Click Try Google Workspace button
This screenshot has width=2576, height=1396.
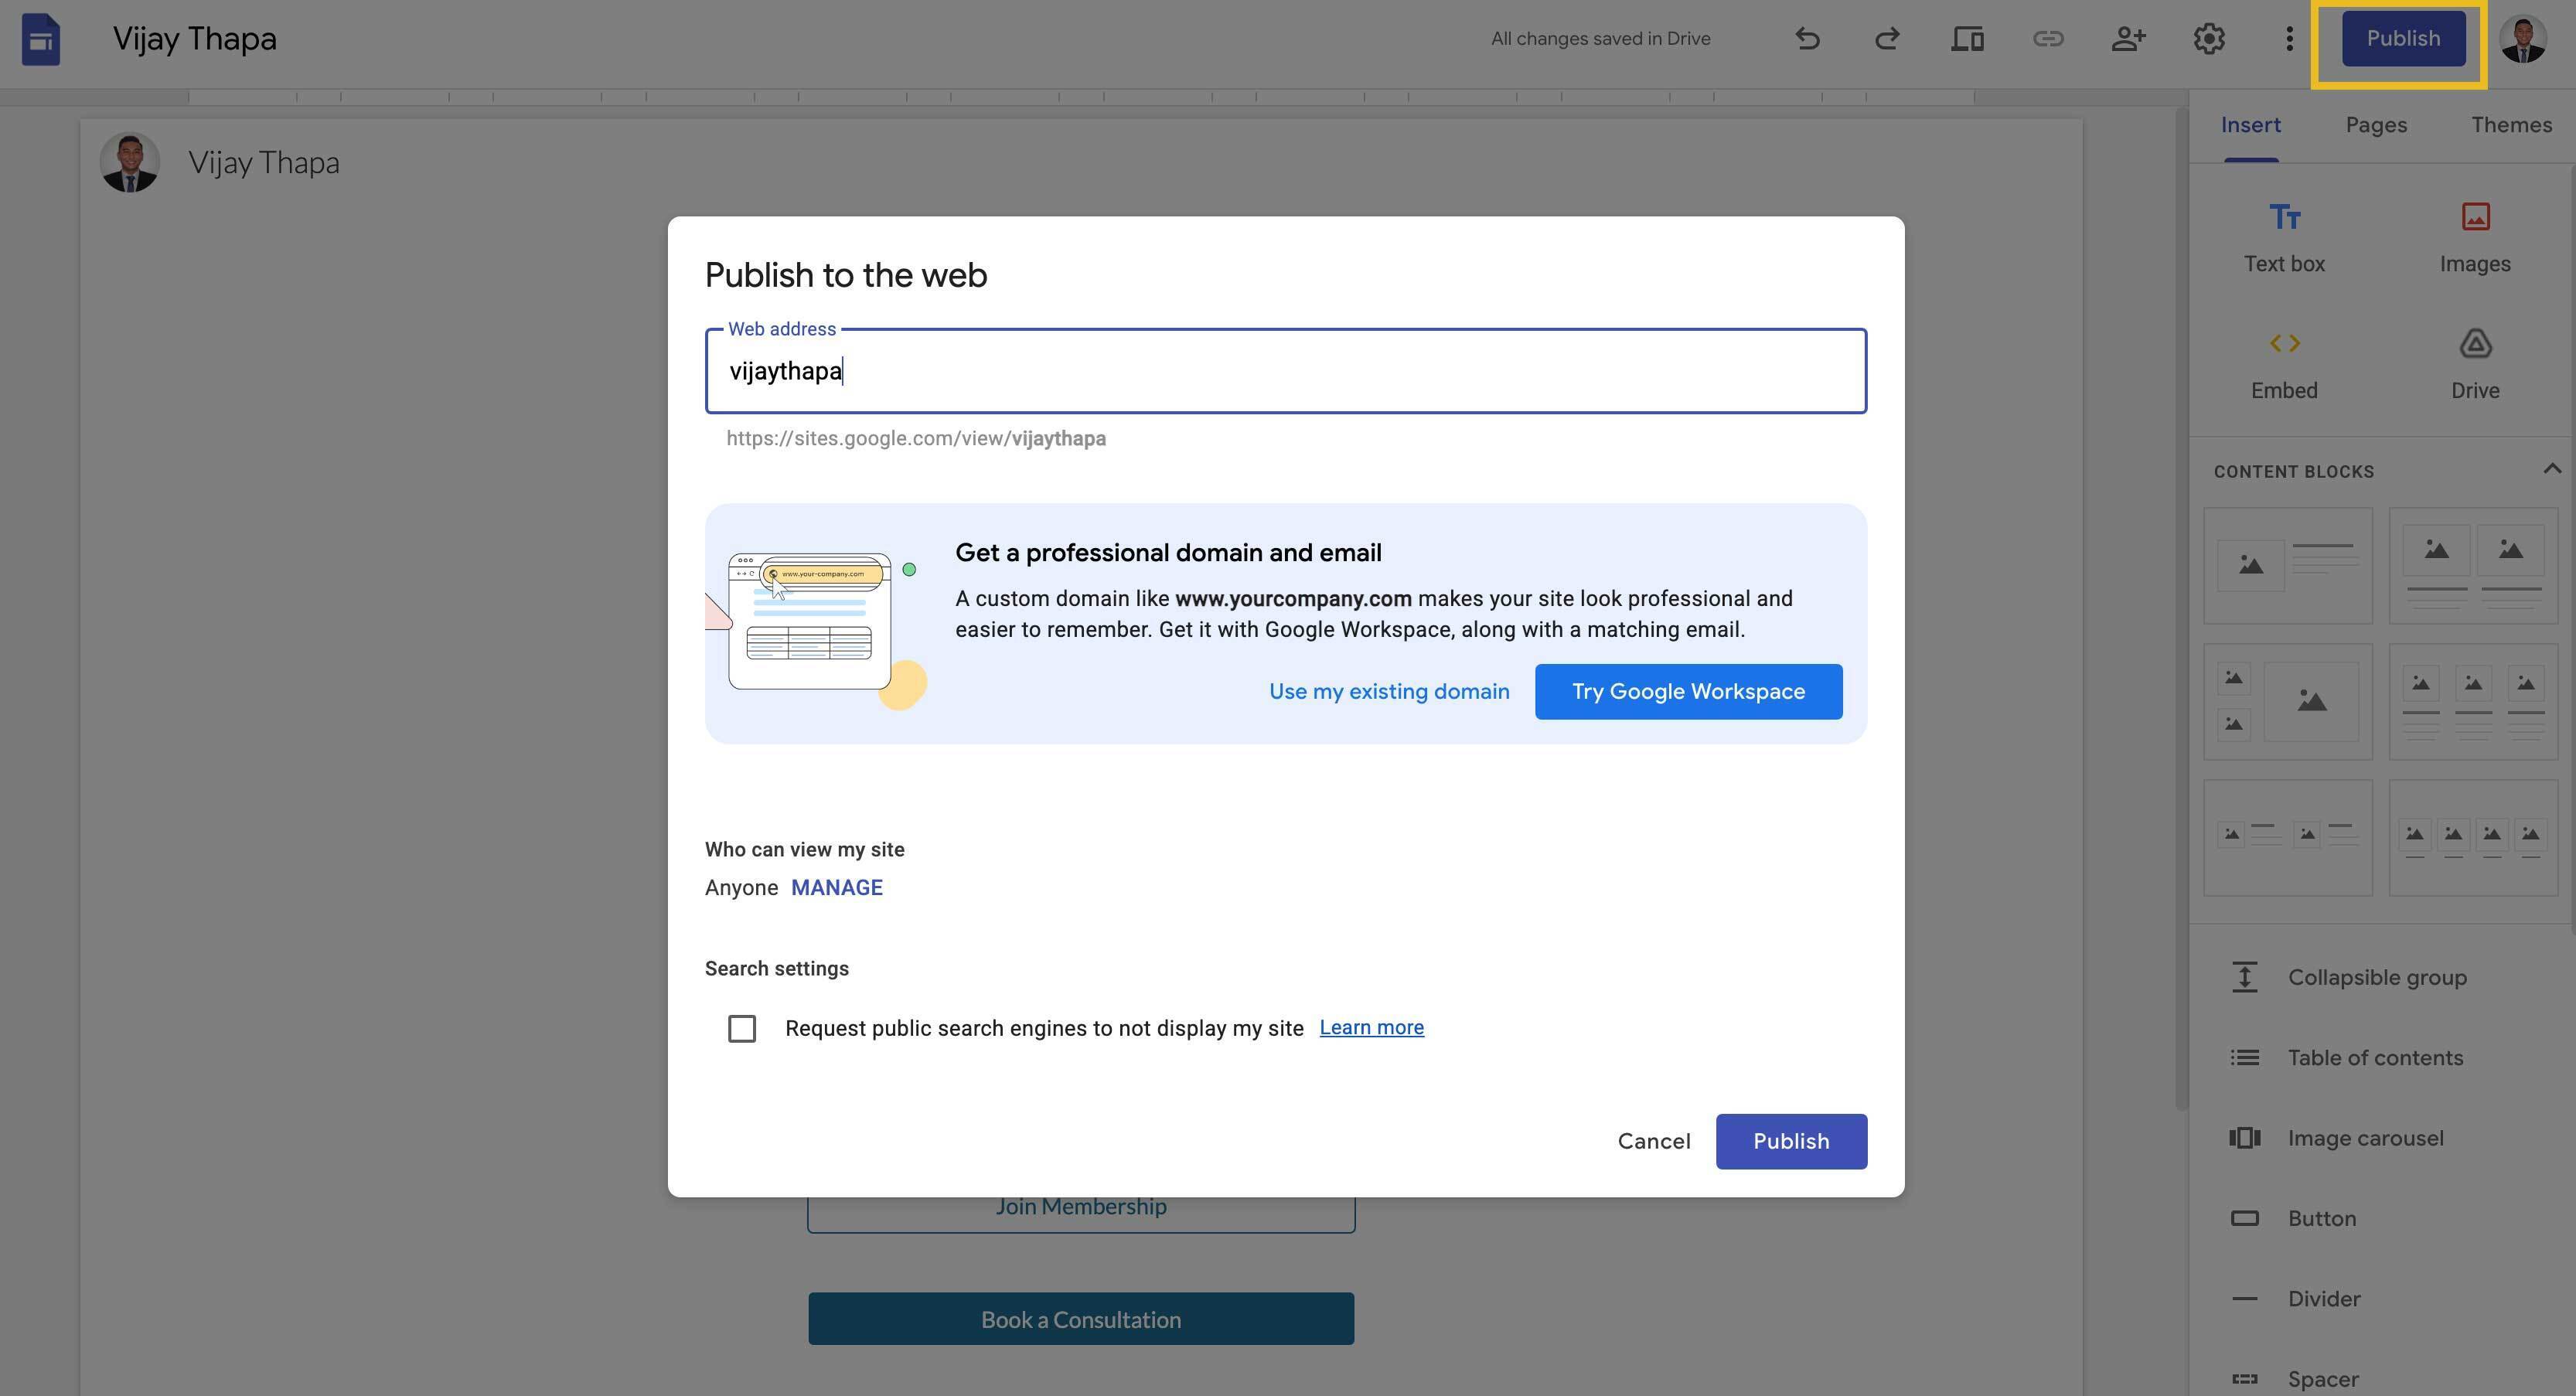[x=1688, y=691]
